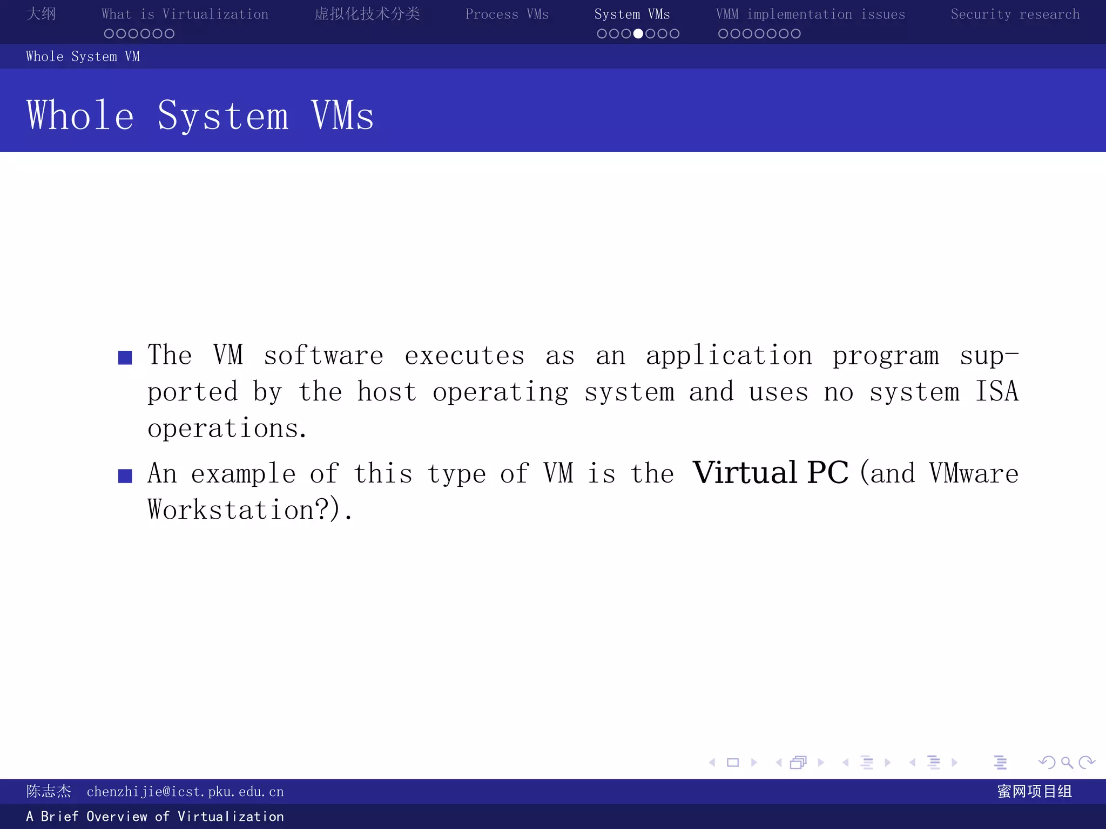The height and width of the screenshot is (829, 1106).
Task: Click the stacked frames icon
Action: [x=798, y=762]
